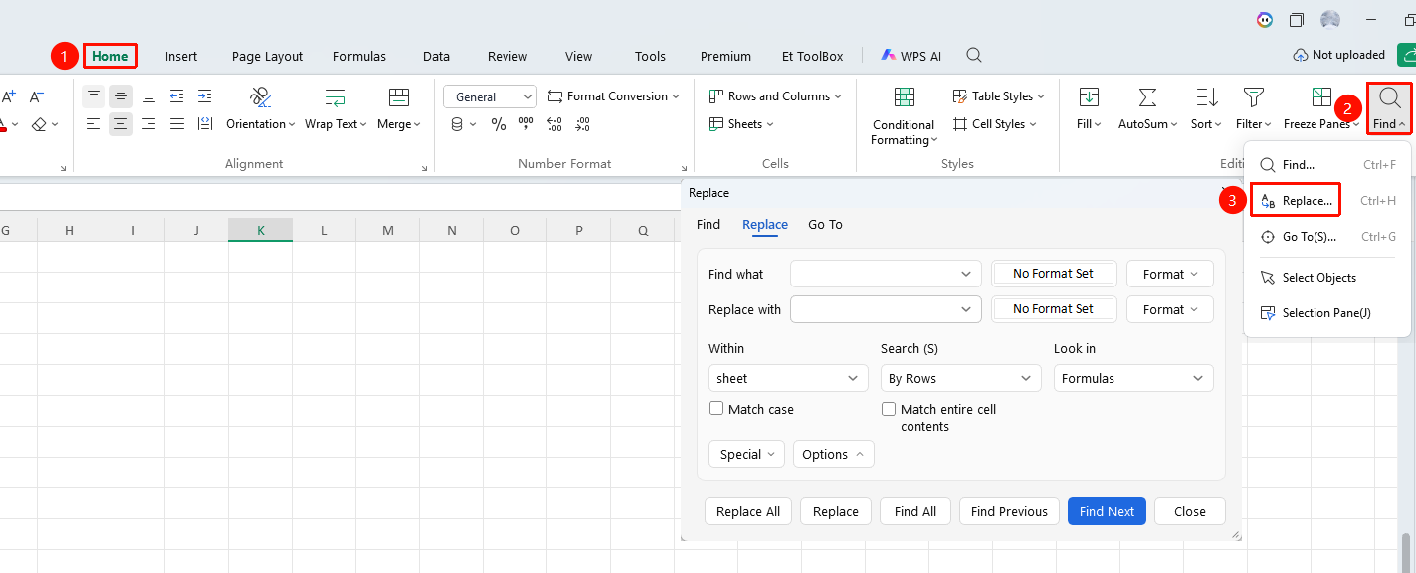Increase decimal places
Screen dimensions: 1416x573
pyautogui.click(x=554, y=124)
